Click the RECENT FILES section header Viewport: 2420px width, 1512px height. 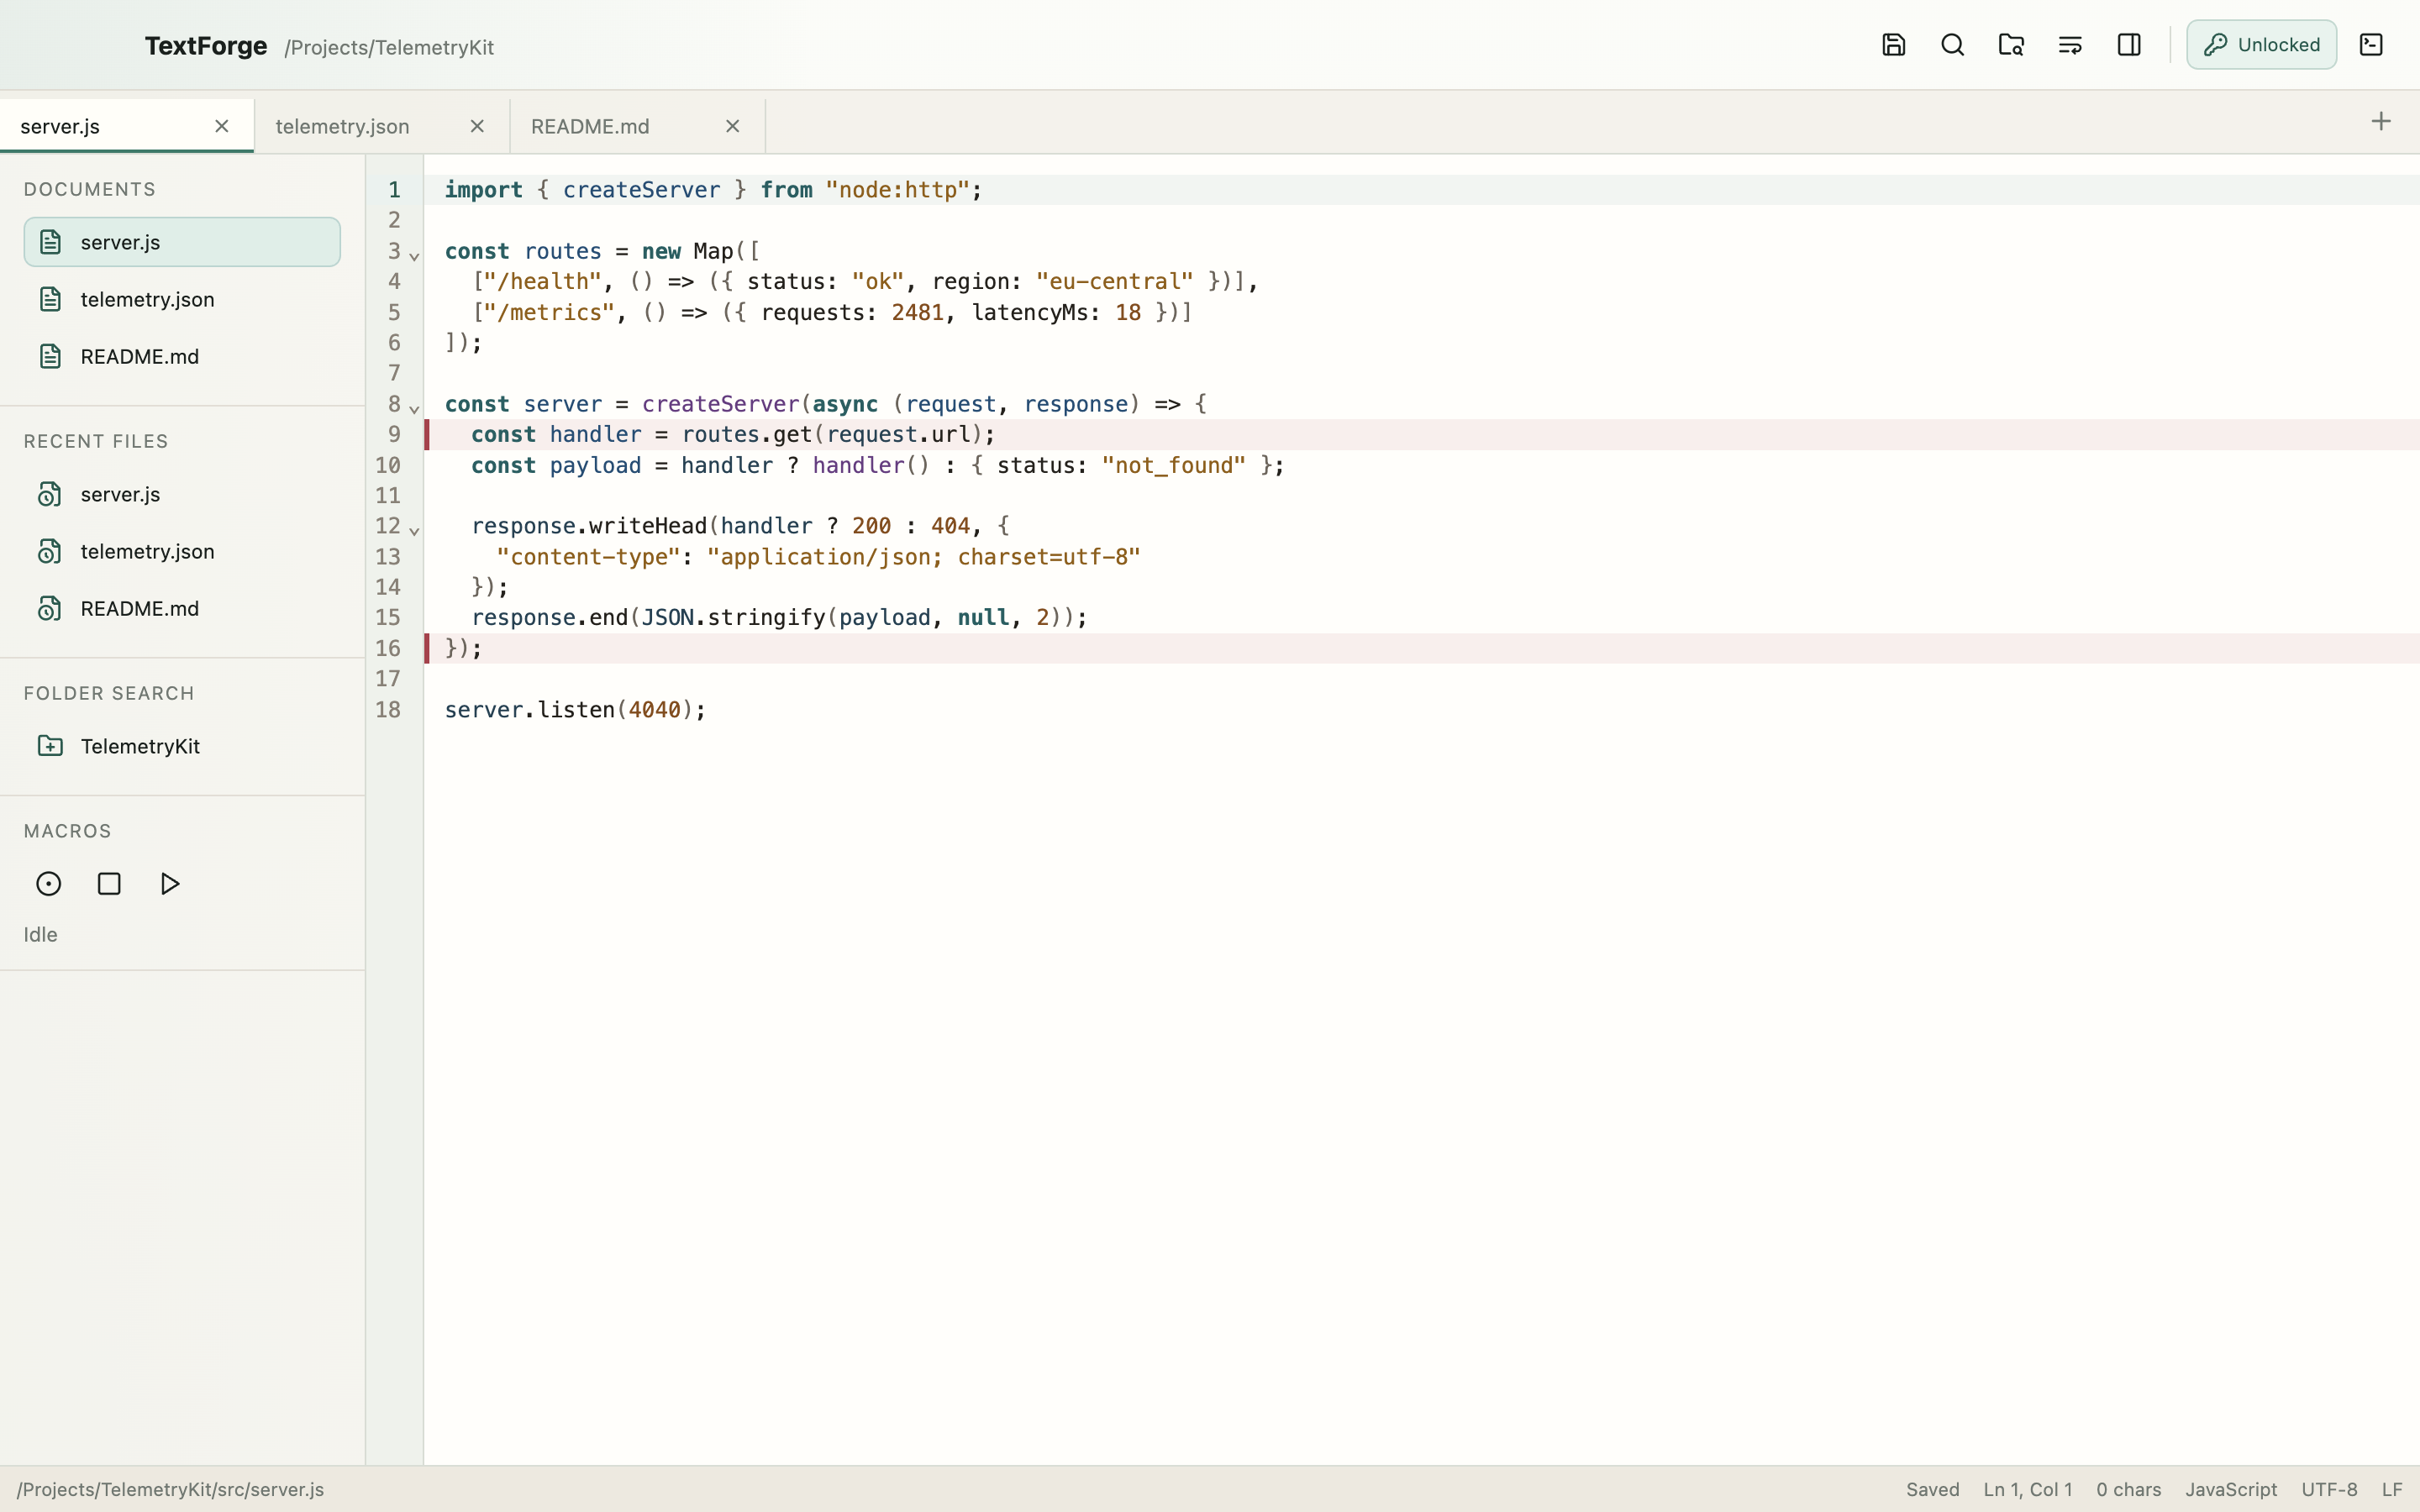[96, 441]
